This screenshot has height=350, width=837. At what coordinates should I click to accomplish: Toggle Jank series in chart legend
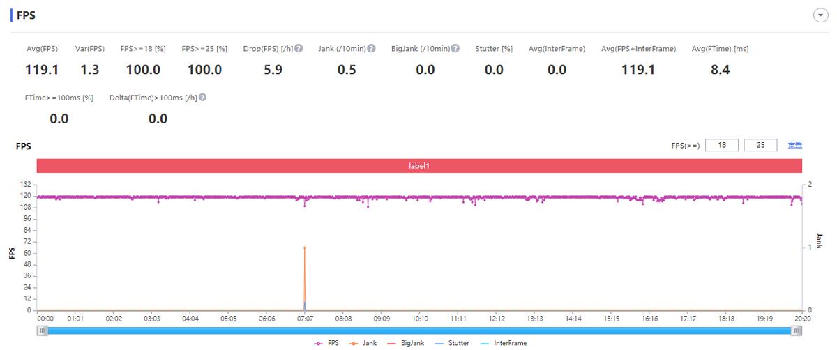365,343
